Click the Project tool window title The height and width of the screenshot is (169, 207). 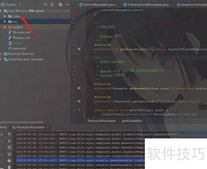11,5
